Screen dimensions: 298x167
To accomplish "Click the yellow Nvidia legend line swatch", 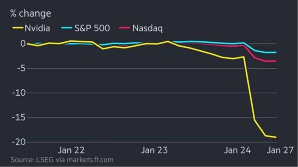I will click(x=18, y=28).
